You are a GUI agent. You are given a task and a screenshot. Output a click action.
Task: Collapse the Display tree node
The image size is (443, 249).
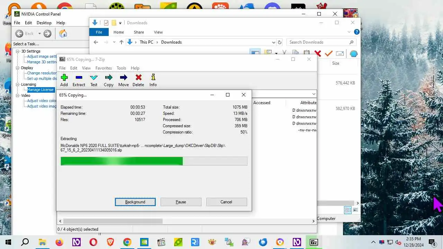point(18,68)
